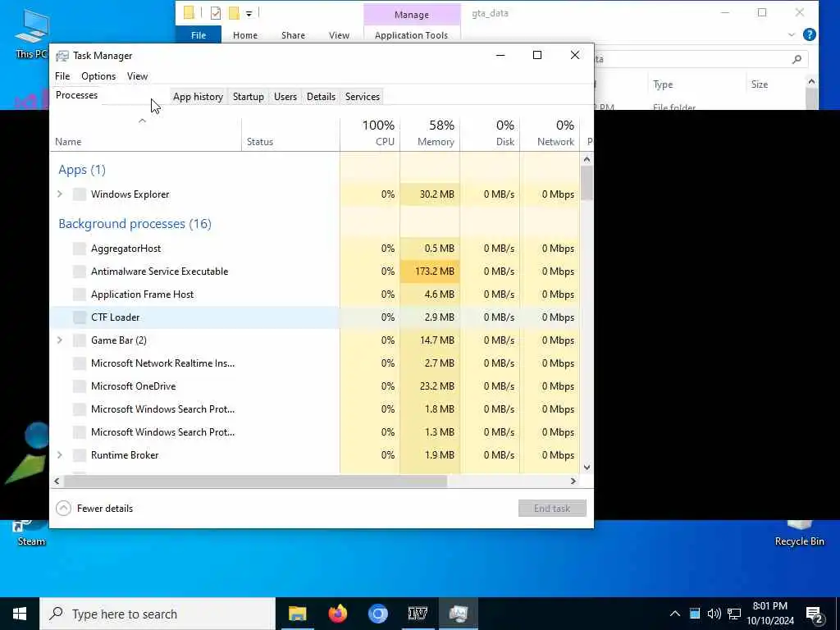Switch to the Users tab
The image size is (840, 630).
pos(285,97)
